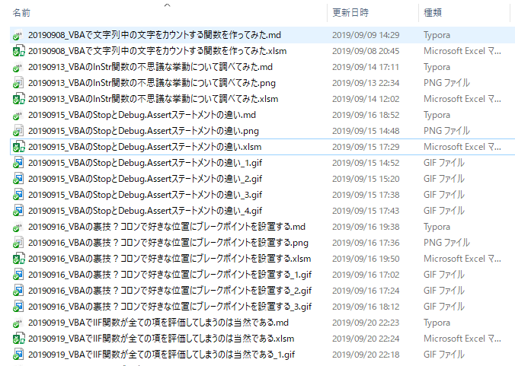Select file name 20190916_VBAの裏技？...設置する.md
515x366 pixels.
point(167,227)
